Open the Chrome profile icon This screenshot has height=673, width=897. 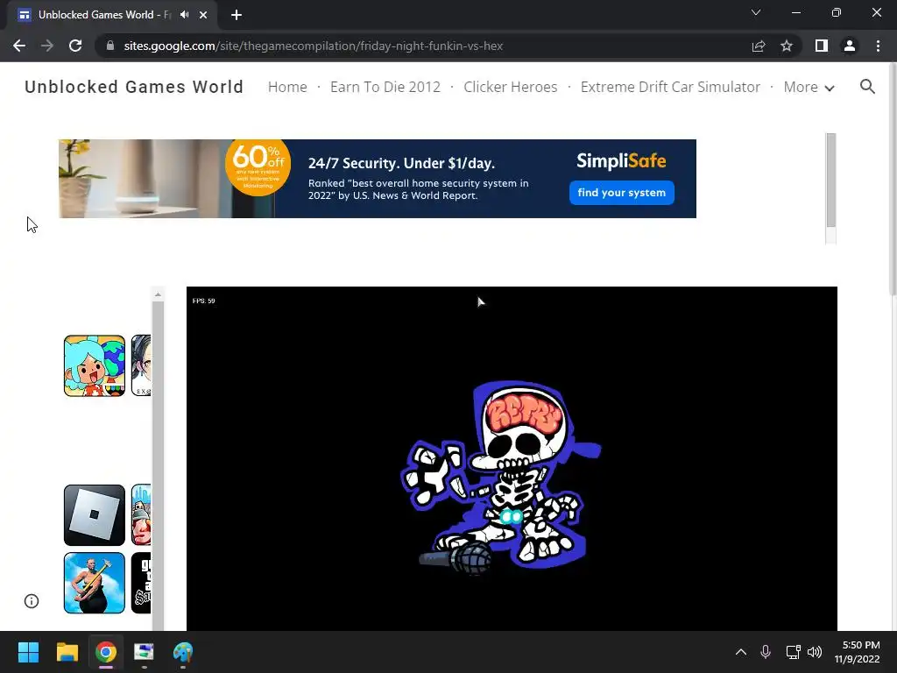click(x=850, y=46)
